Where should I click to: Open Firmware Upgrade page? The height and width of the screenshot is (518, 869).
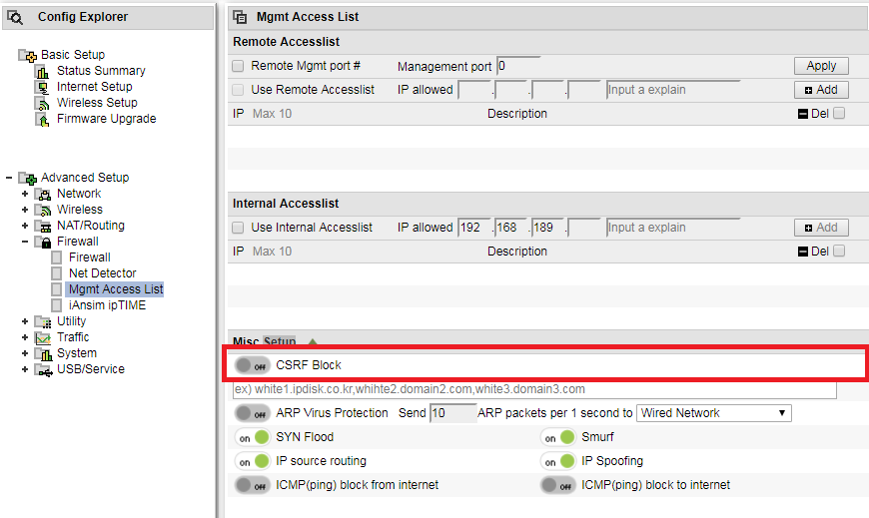(107, 119)
